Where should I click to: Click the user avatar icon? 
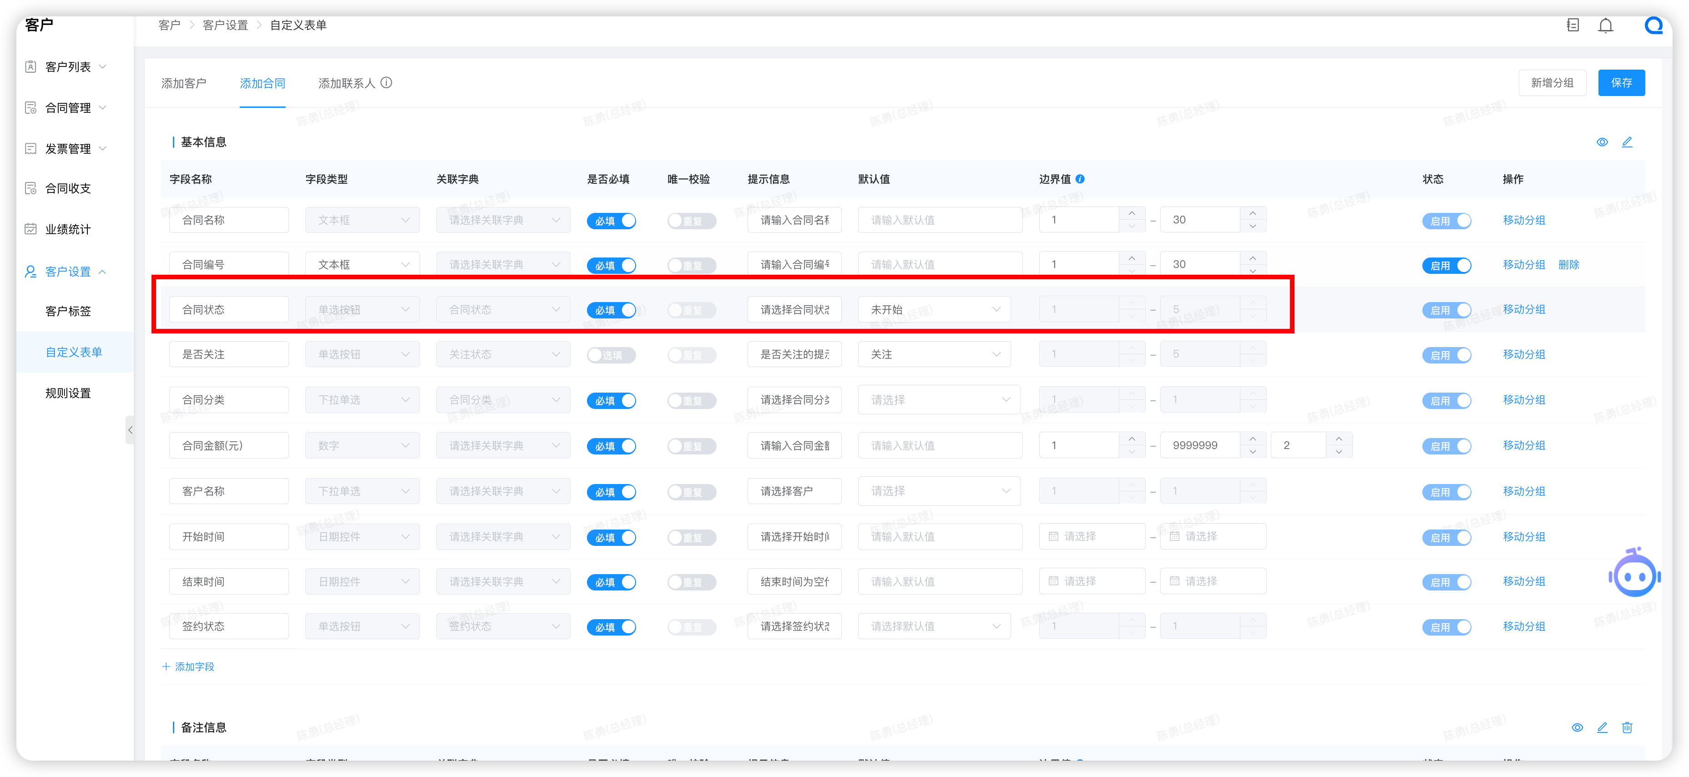[x=1654, y=25]
